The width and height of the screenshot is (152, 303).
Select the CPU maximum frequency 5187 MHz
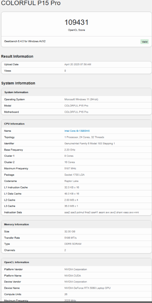point(70,168)
